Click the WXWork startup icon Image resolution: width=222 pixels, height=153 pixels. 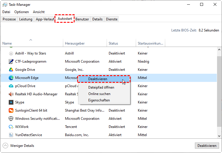click(11, 127)
